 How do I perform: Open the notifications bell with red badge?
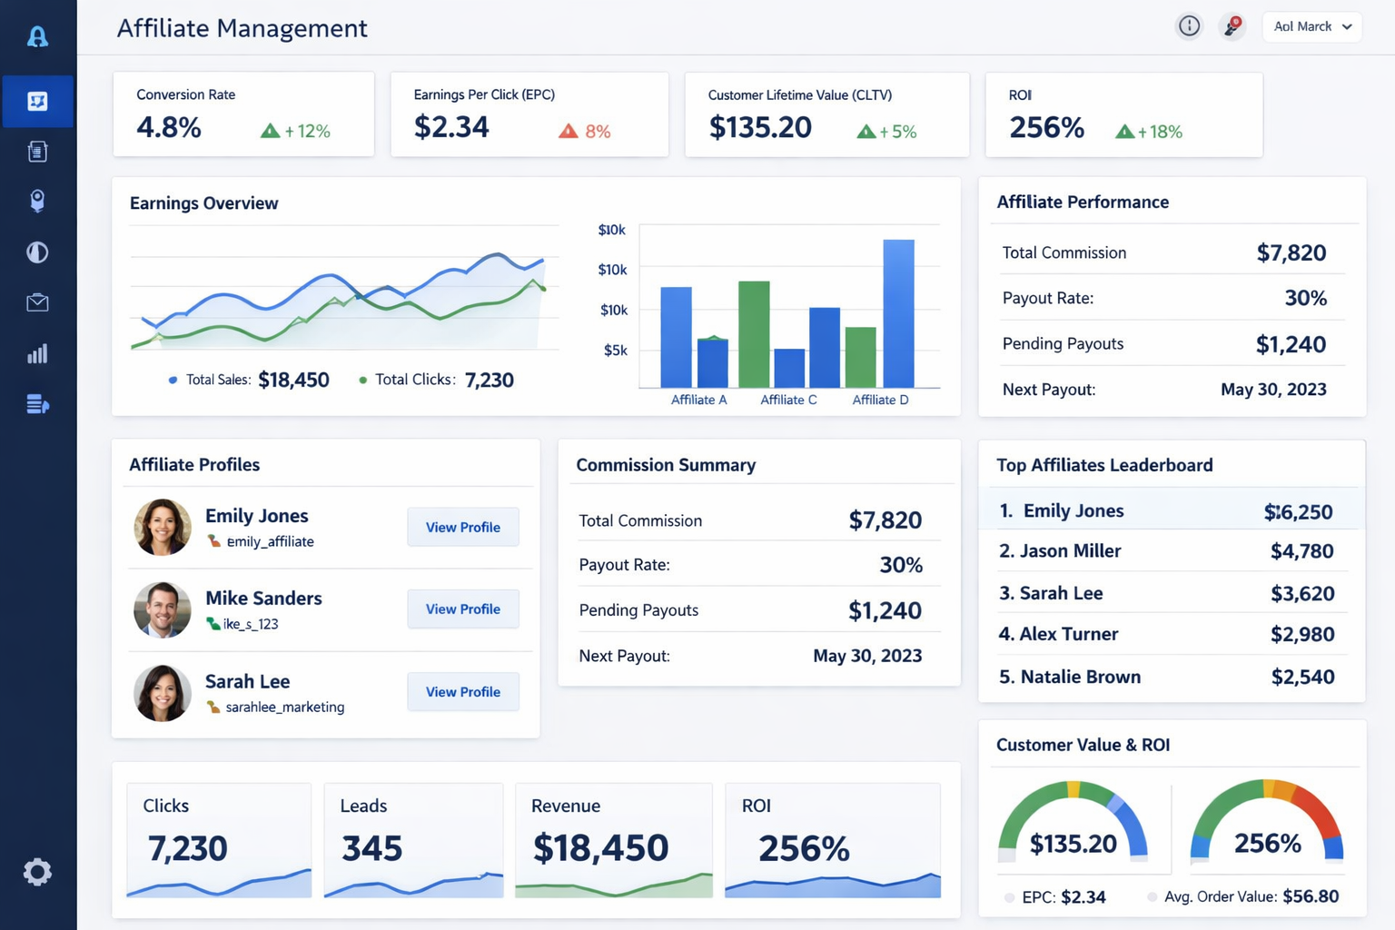click(1232, 26)
